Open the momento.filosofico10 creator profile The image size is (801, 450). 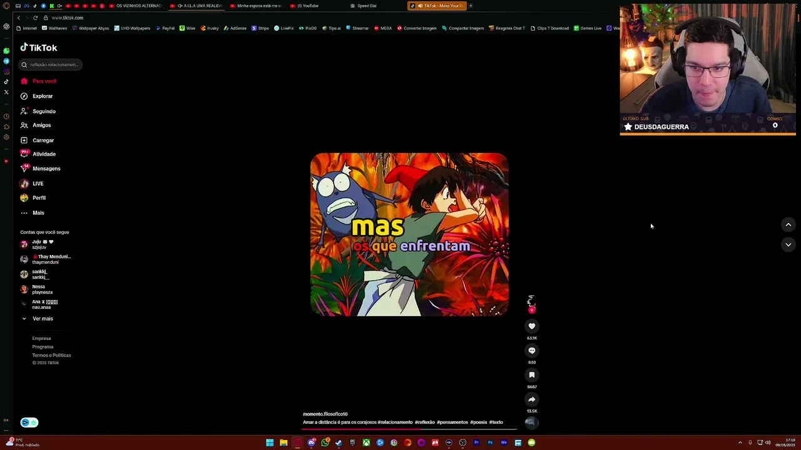click(325, 414)
